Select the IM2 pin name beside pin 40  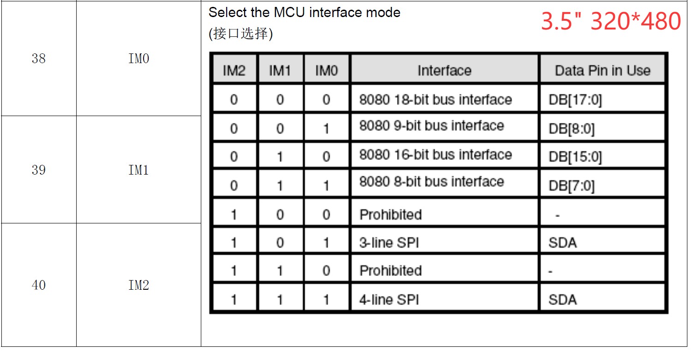coord(138,285)
